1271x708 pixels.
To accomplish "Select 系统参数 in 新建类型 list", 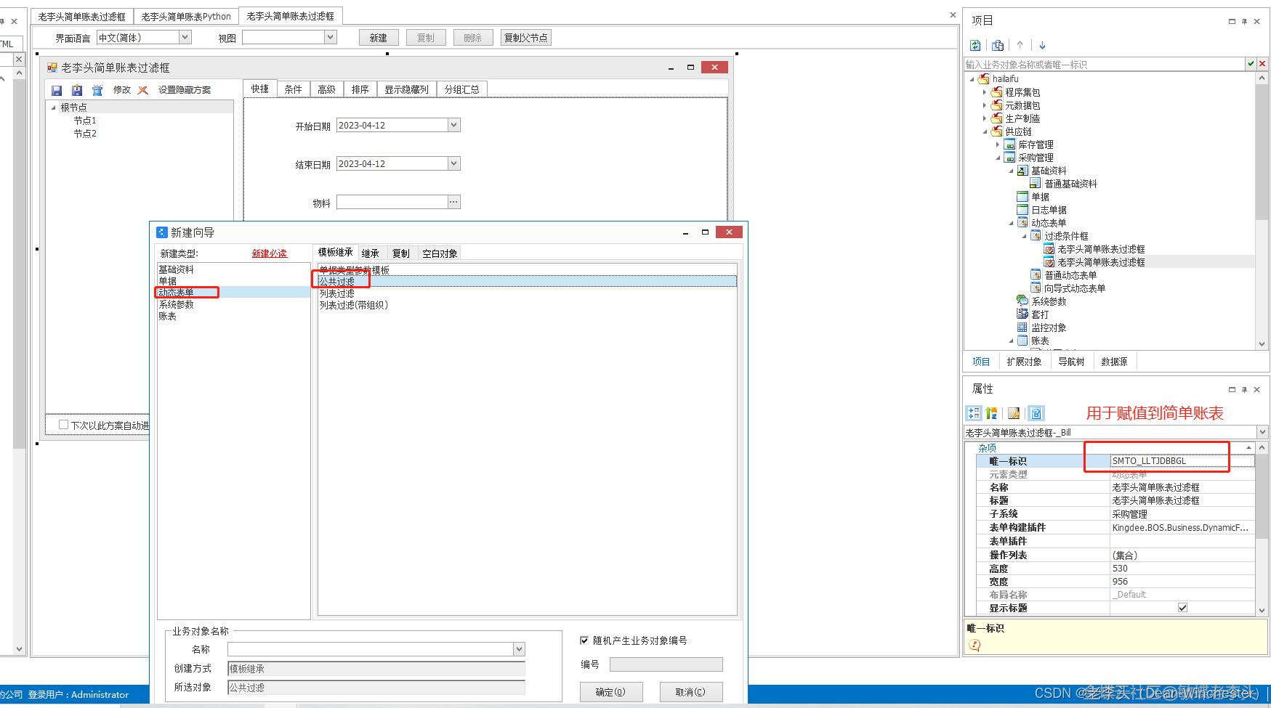I will pyautogui.click(x=177, y=304).
